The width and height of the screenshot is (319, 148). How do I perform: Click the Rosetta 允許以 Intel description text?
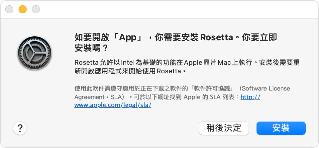(187, 67)
